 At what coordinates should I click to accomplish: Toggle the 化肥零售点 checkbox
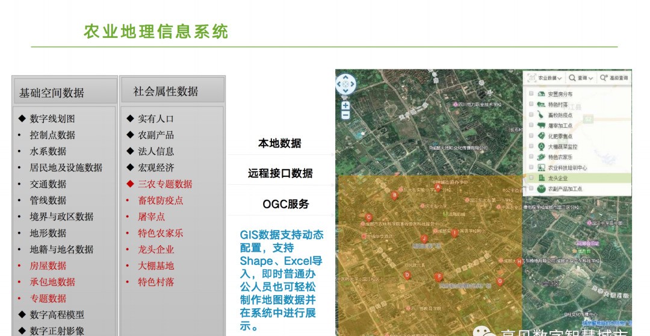coord(531,136)
